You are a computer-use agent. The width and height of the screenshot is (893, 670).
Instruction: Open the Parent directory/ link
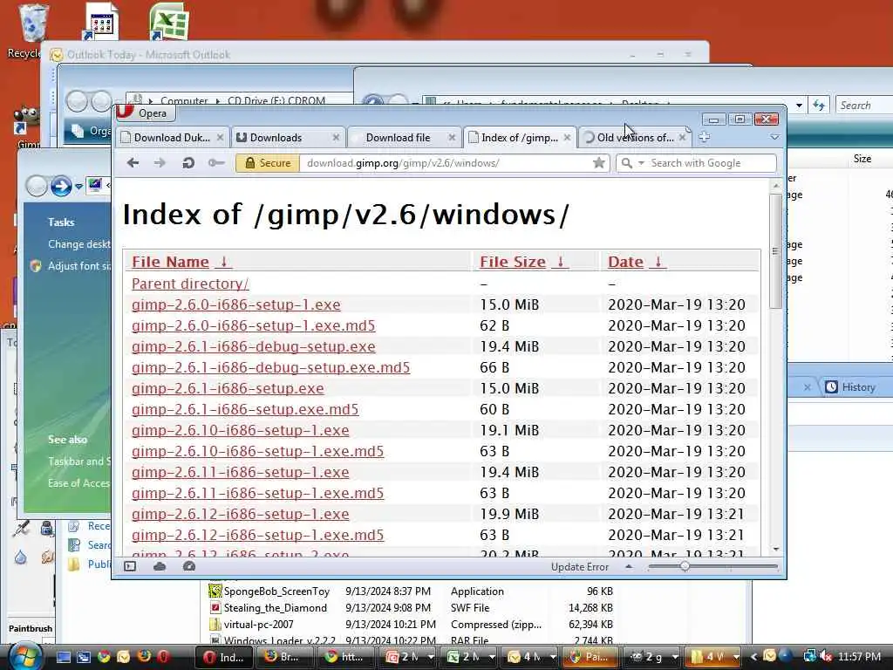click(x=190, y=284)
